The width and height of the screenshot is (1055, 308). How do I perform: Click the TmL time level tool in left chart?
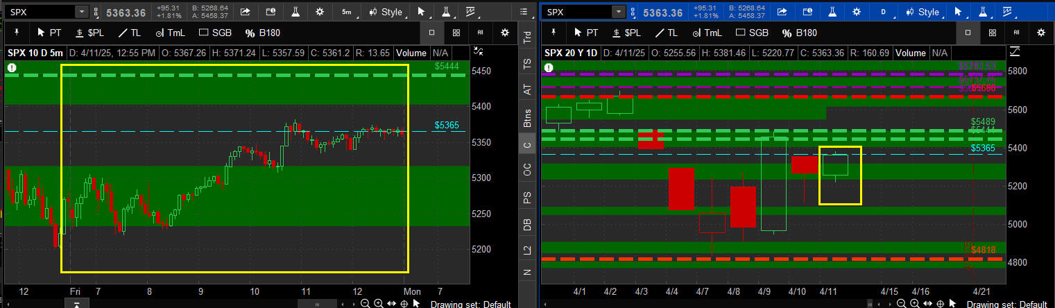[171, 33]
